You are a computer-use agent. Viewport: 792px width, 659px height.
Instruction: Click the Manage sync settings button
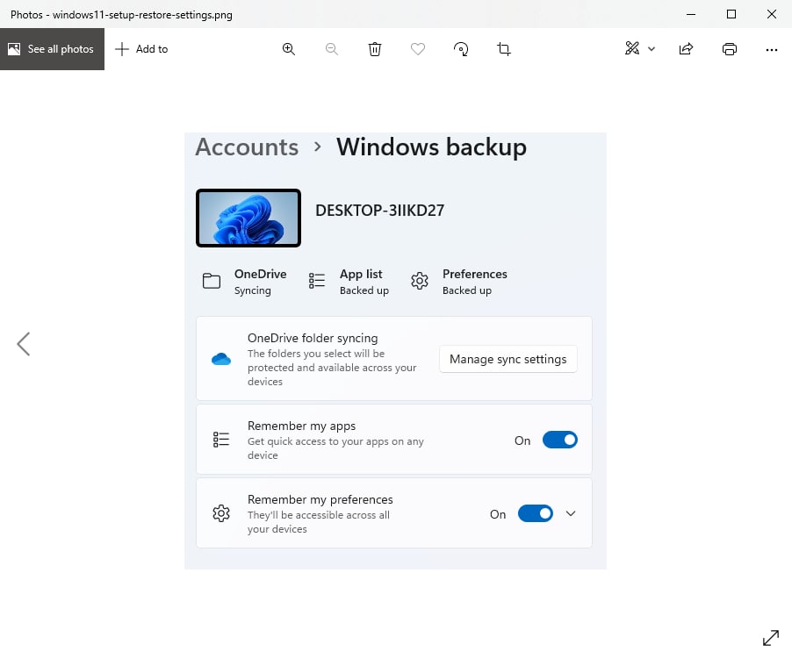(x=508, y=359)
